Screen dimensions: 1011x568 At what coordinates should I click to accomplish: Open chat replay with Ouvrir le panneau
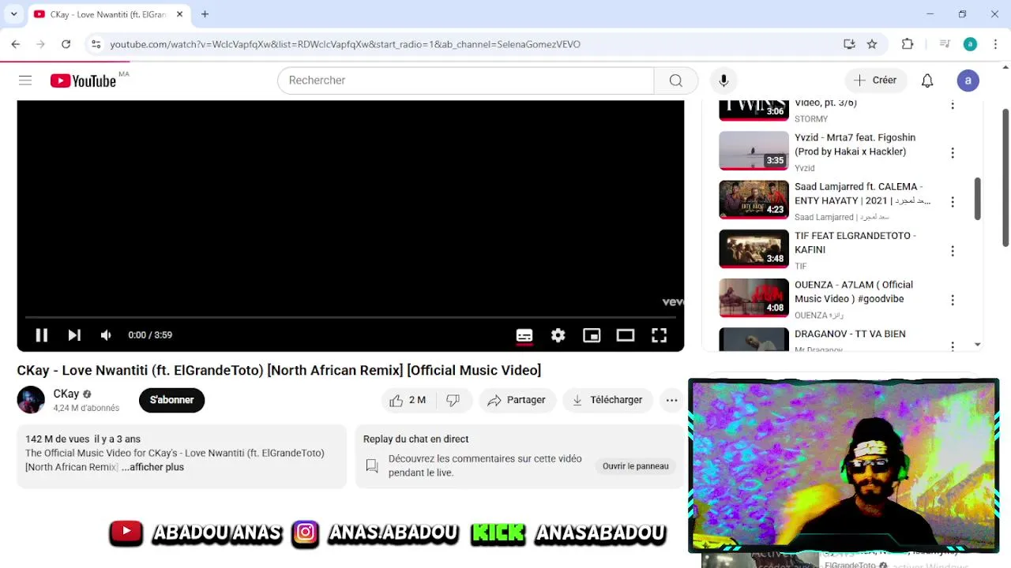coord(635,466)
